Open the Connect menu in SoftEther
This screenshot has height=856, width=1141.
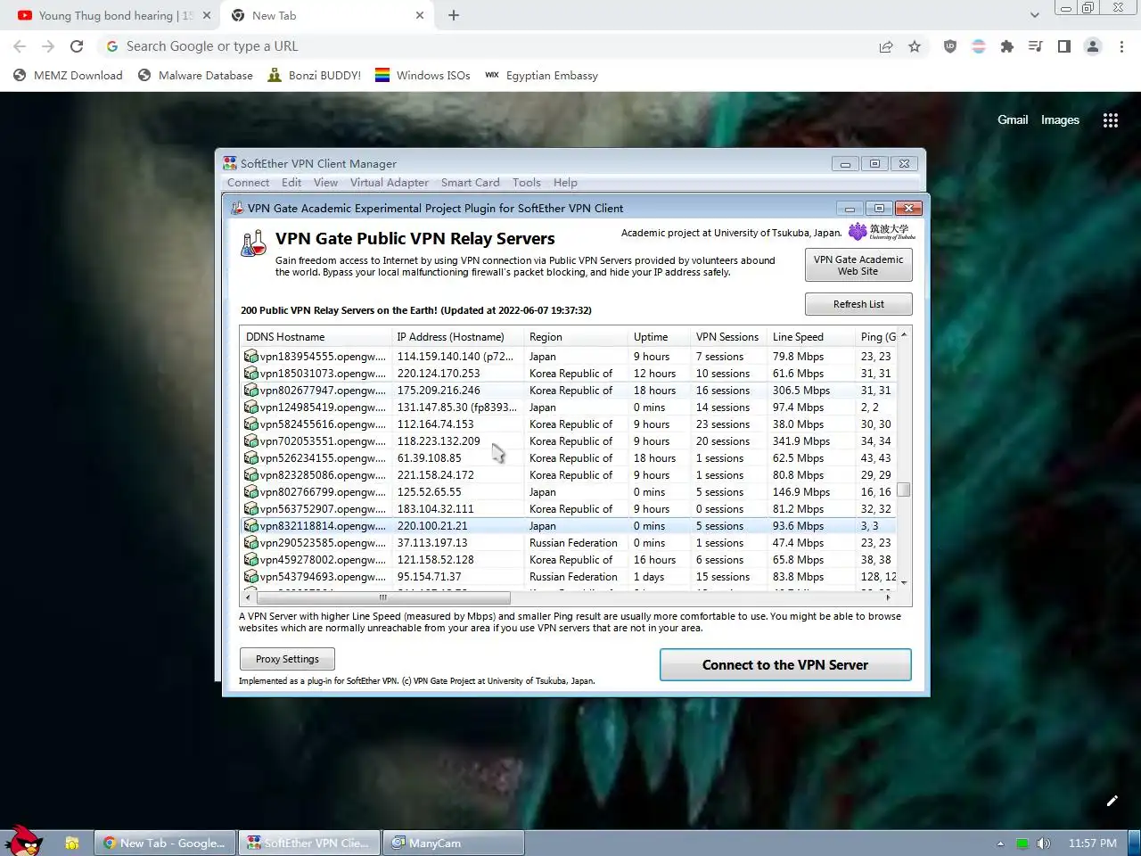[248, 183]
